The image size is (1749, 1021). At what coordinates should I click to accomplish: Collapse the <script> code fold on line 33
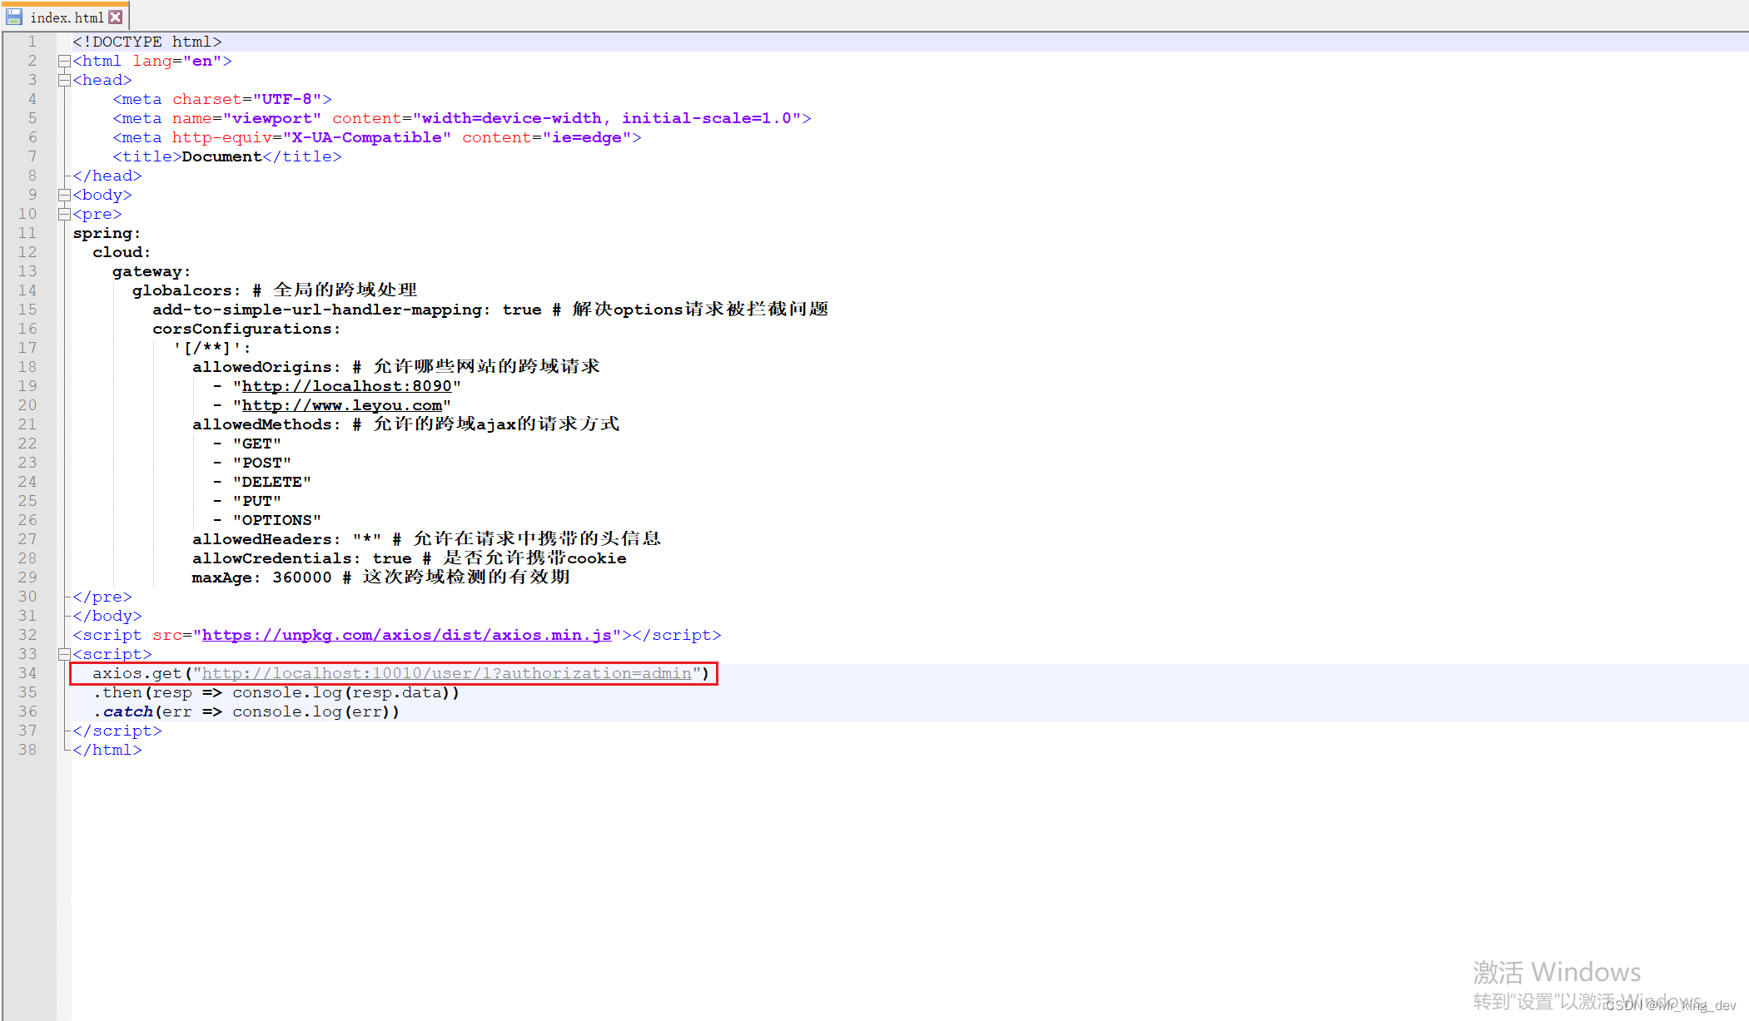pyautogui.click(x=64, y=654)
